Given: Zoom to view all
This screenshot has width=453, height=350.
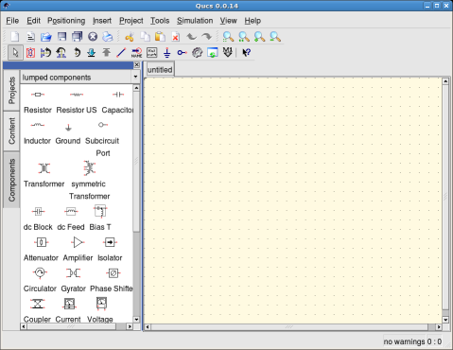Looking at the screenshot, I should point(228,37).
